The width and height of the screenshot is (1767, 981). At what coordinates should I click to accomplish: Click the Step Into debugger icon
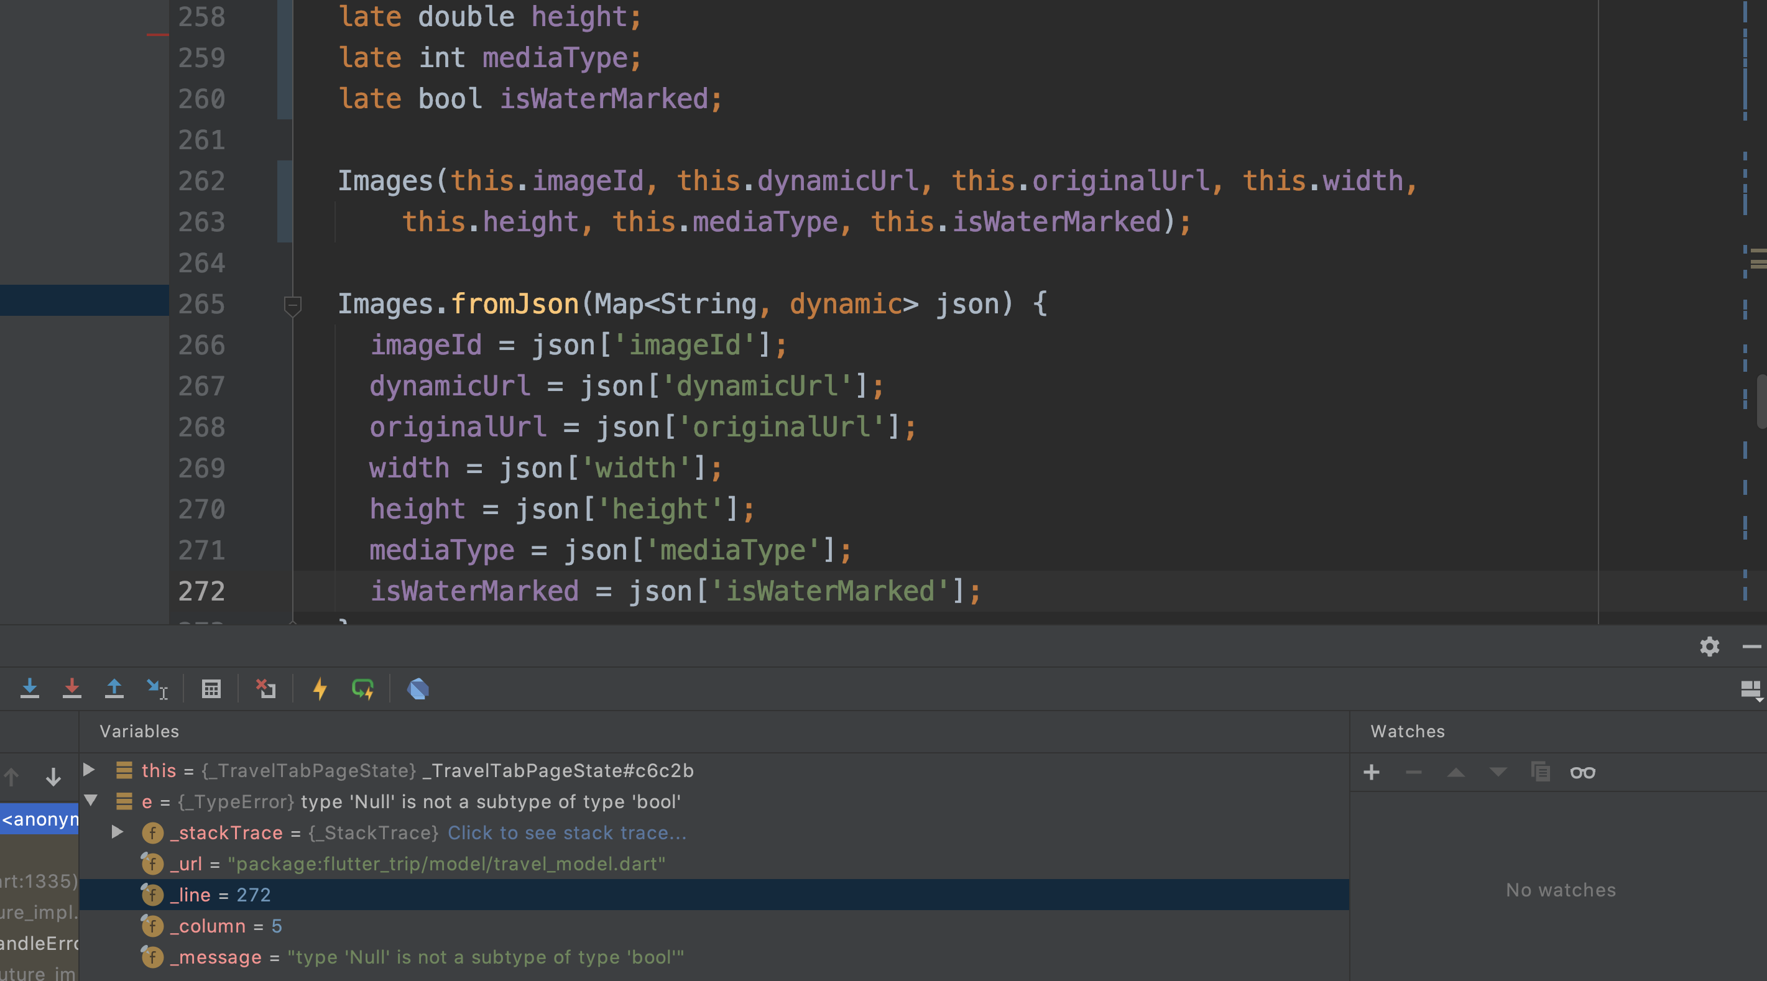(29, 688)
